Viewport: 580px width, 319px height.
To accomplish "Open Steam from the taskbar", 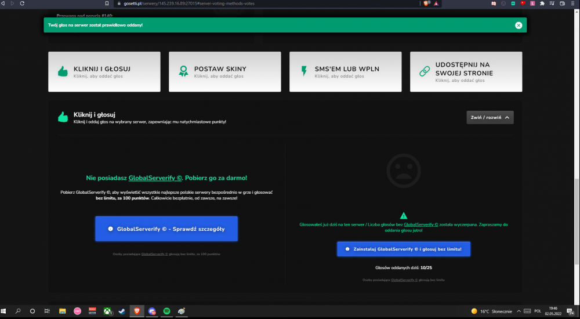I will click(x=122, y=311).
